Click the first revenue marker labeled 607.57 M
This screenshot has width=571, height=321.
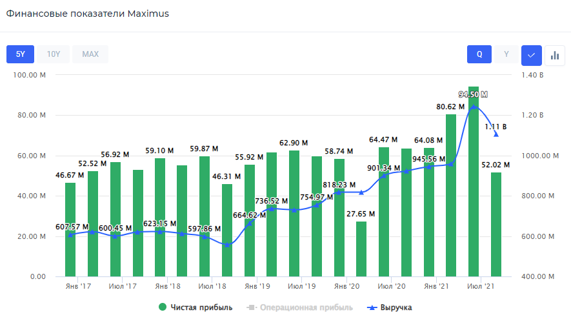click(x=70, y=234)
